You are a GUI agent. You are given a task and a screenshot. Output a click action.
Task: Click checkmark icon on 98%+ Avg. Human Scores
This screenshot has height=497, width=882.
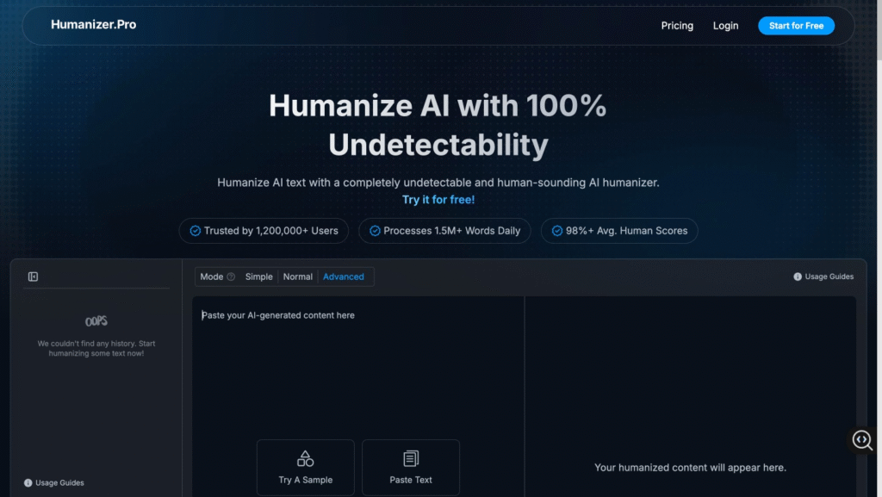coord(556,231)
